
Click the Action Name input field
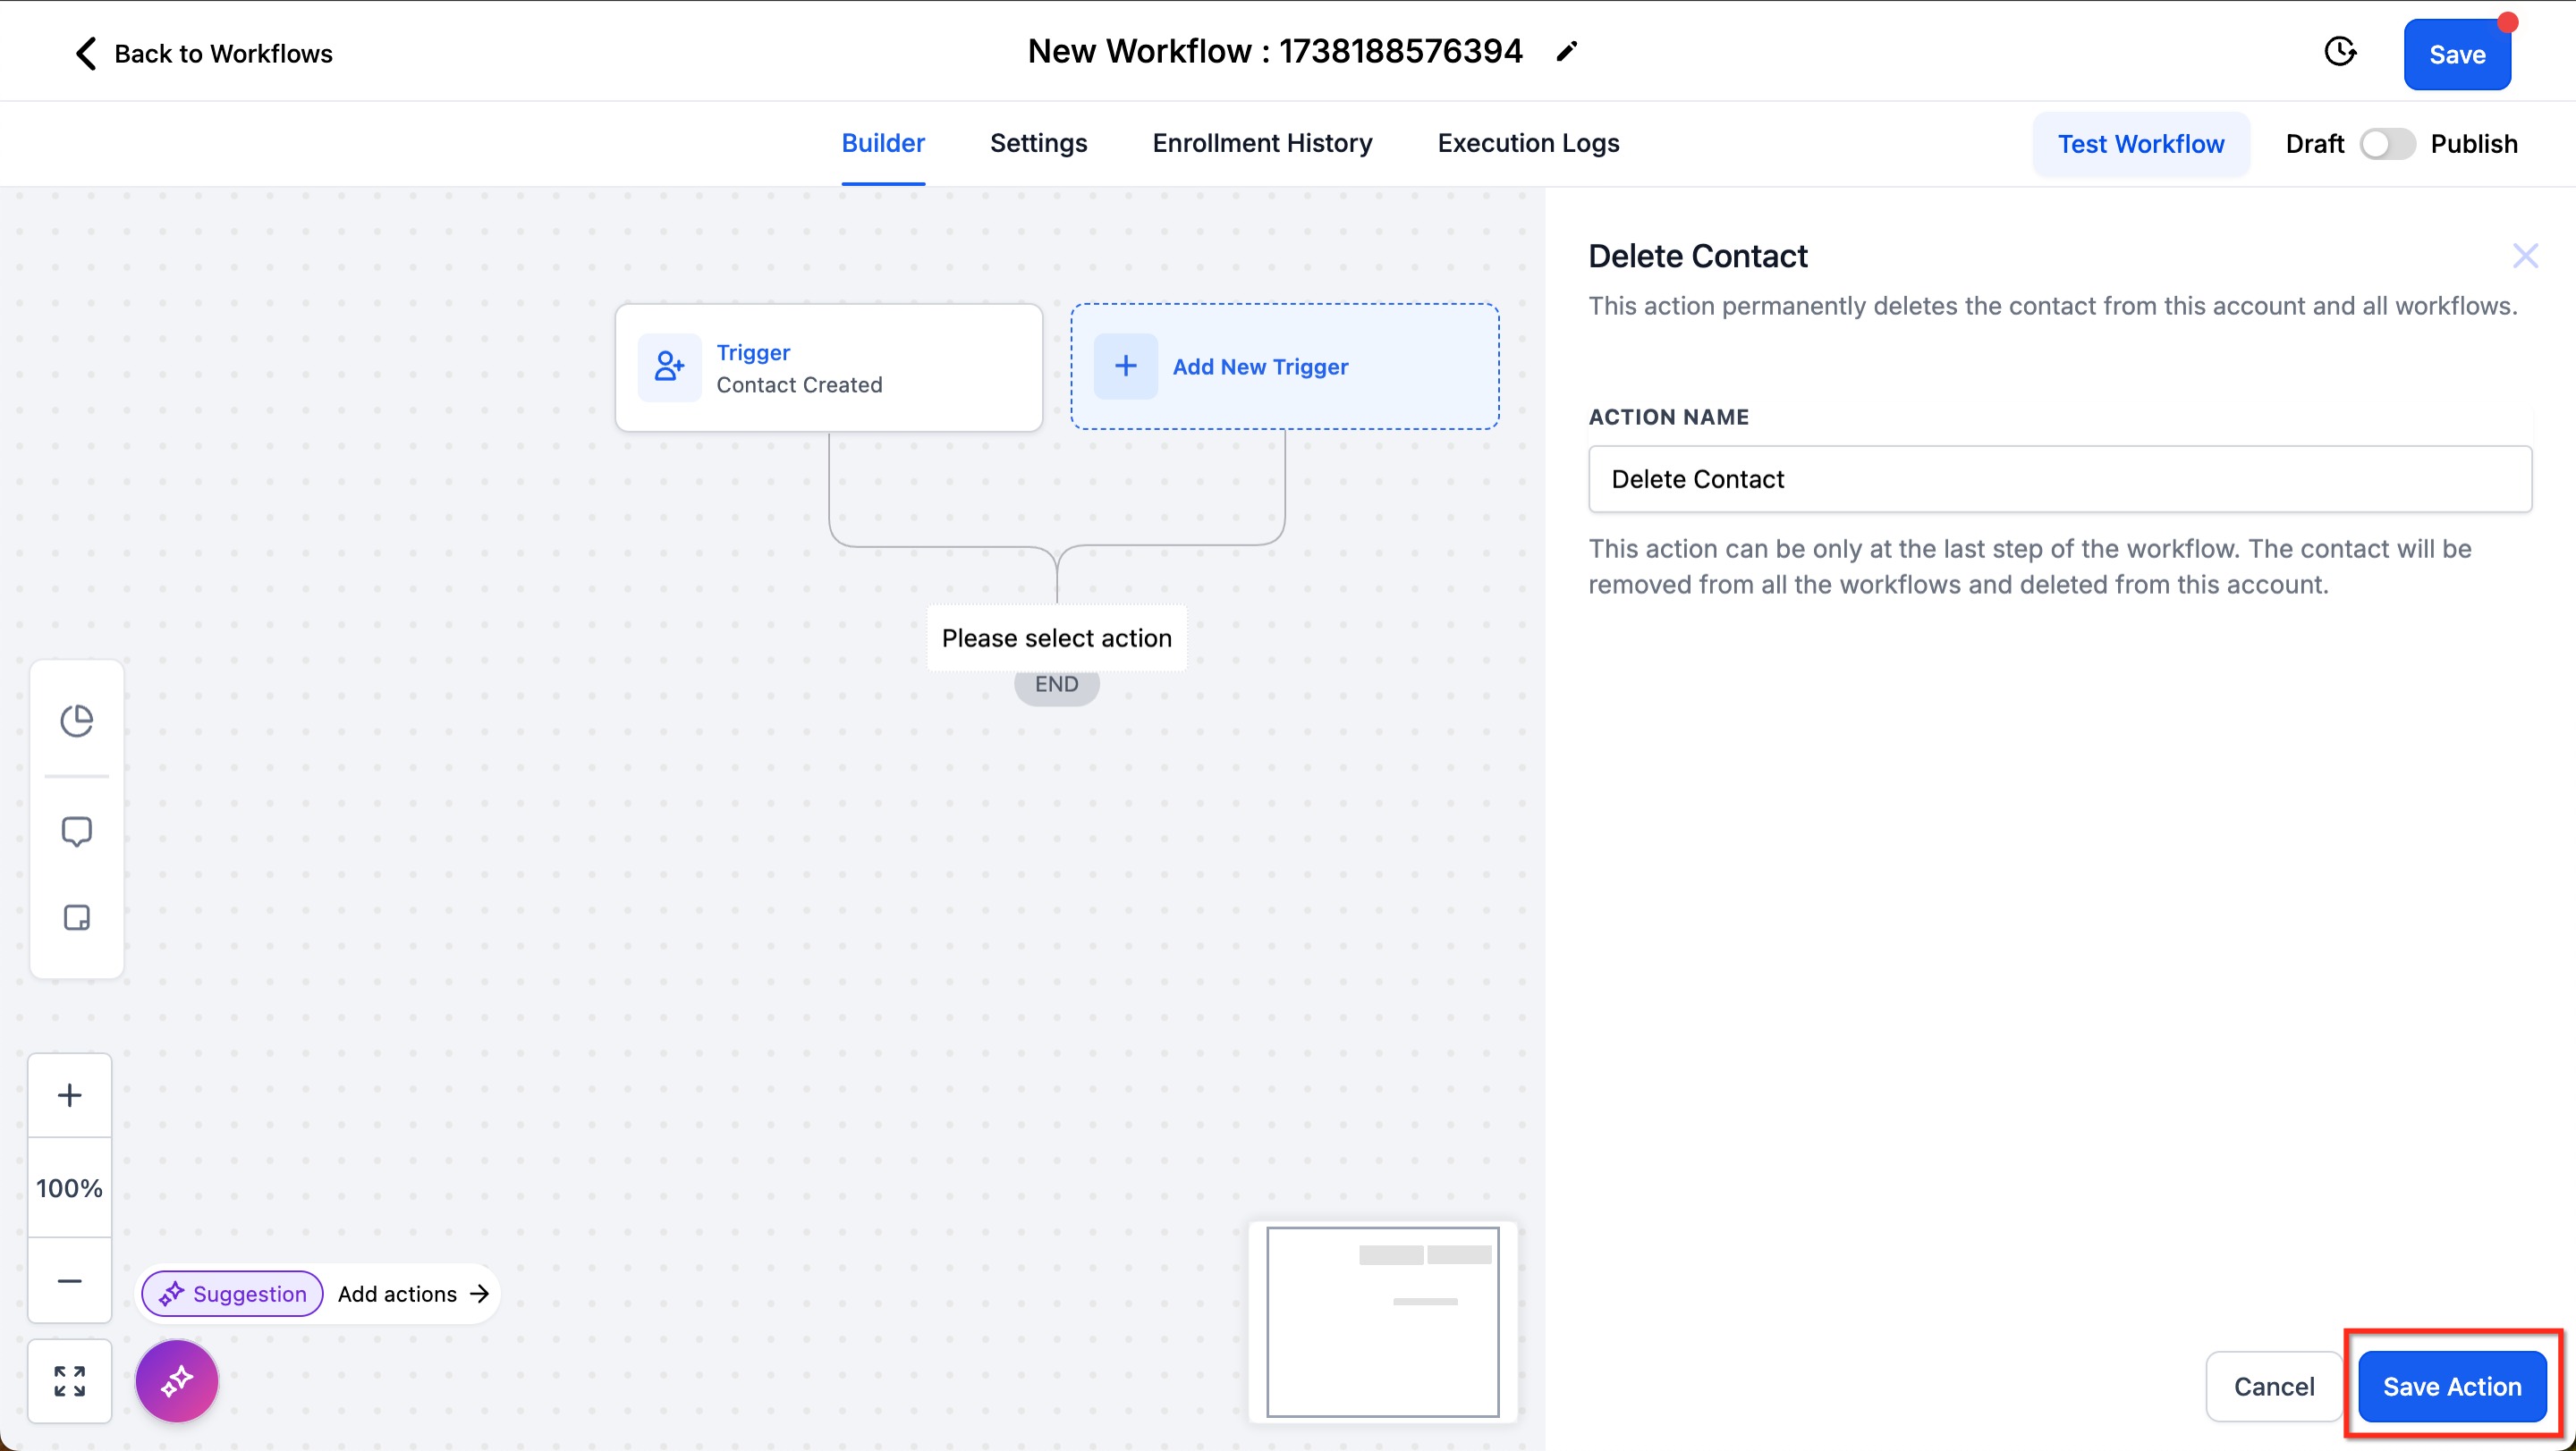(x=2059, y=480)
